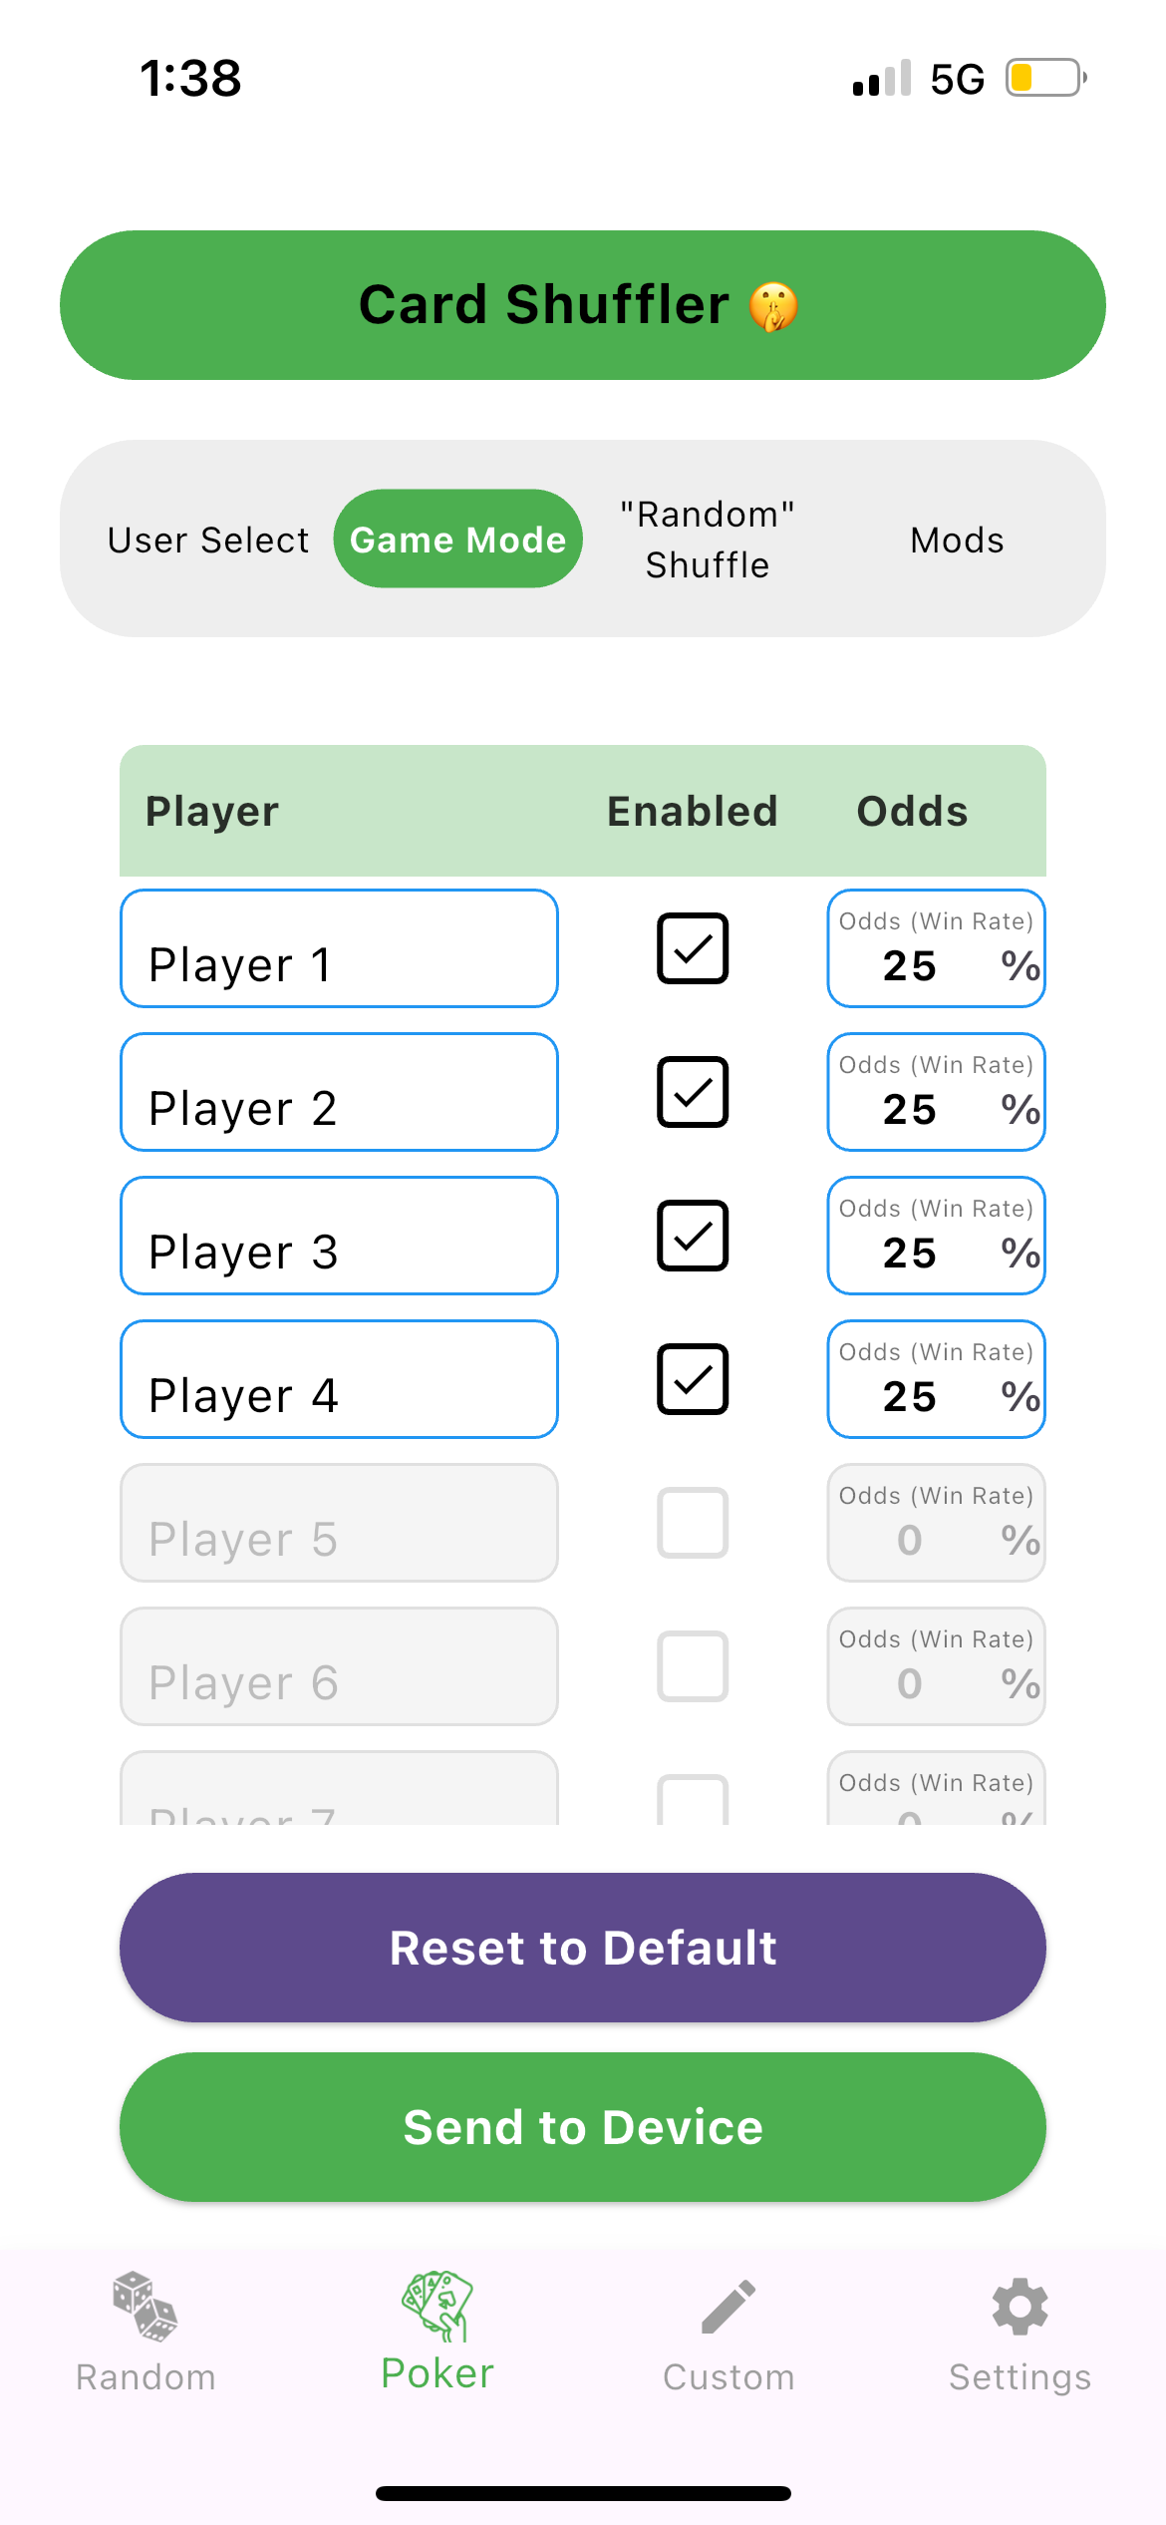Edit the Player 2 name field
The width and height of the screenshot is (1166, 2525).
pos(339,1093)
